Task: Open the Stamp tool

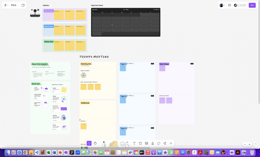Action: [x=153, y=143]
